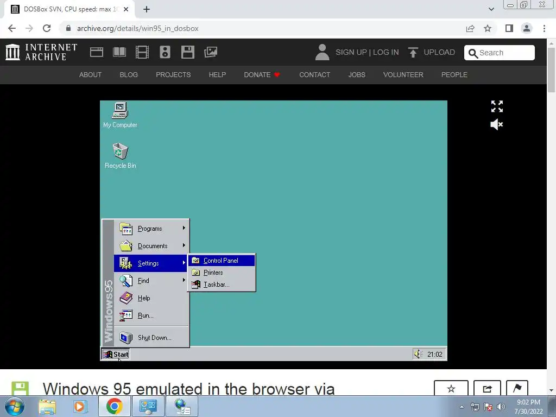The width and height of the screenshot is (556, 417).
Task: Click the Windows 95 Start button
Action: tap(116, 354)
